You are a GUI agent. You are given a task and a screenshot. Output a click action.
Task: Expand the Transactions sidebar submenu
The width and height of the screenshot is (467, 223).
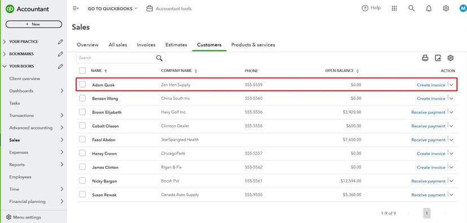pos(61,115)
